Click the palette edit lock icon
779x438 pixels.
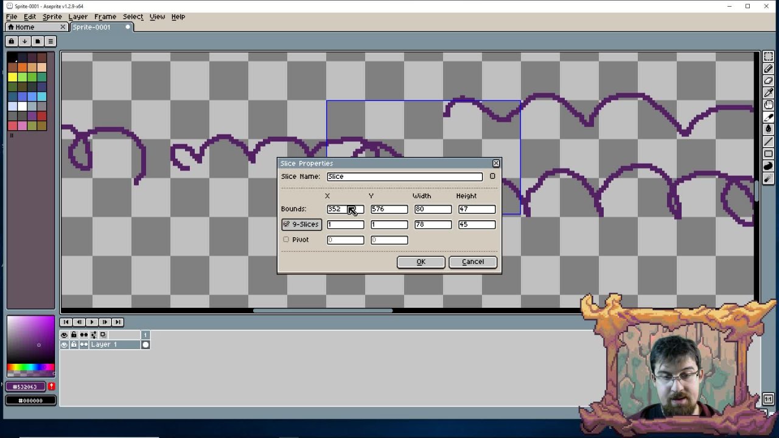pyautogui.click(x=12, y=41)
